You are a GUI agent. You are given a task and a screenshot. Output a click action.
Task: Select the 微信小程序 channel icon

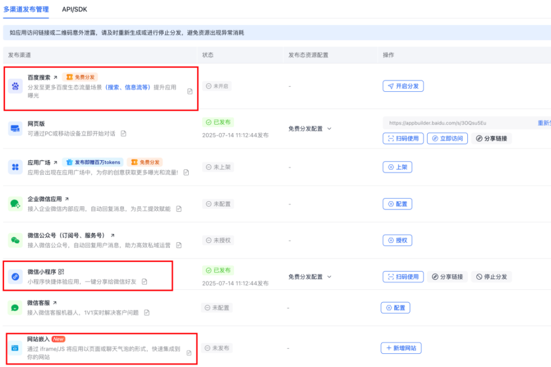[x=14, y=276]
